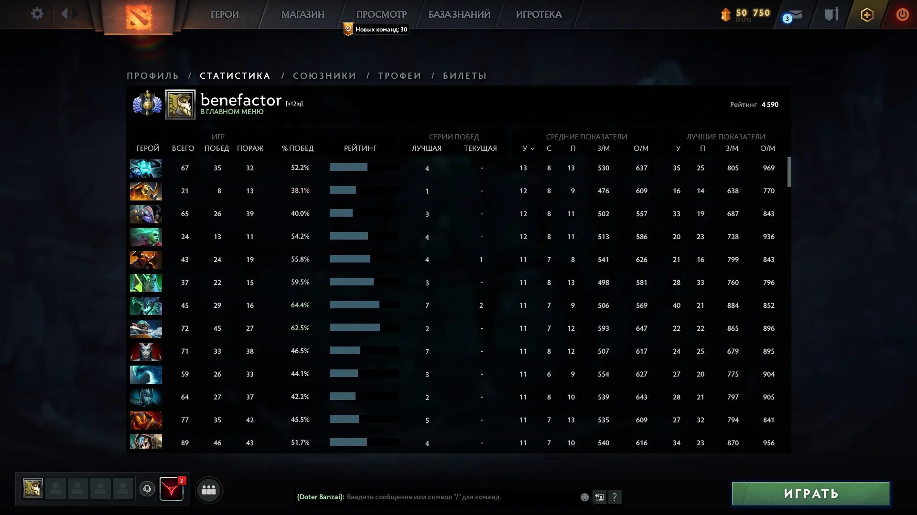This screenshot has height=515, width=917.
Task: Sort by average kills У column
Action: pyautogui.click(x=528, y=148)
